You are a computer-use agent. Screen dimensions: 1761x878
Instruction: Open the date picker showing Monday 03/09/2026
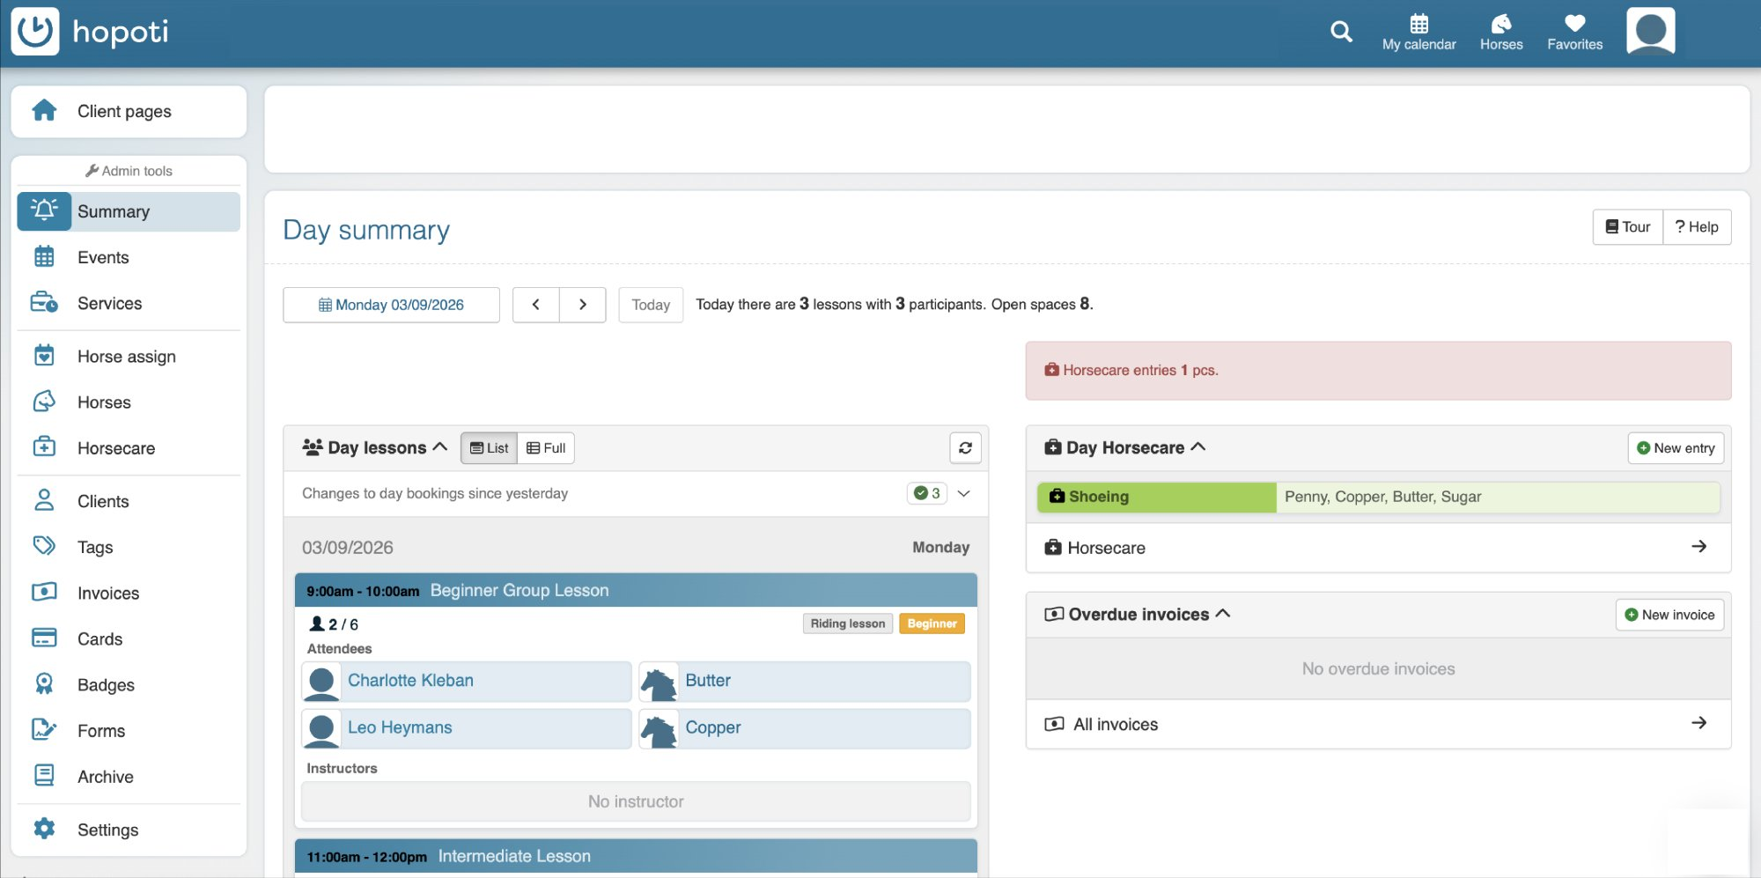point(391,304)
